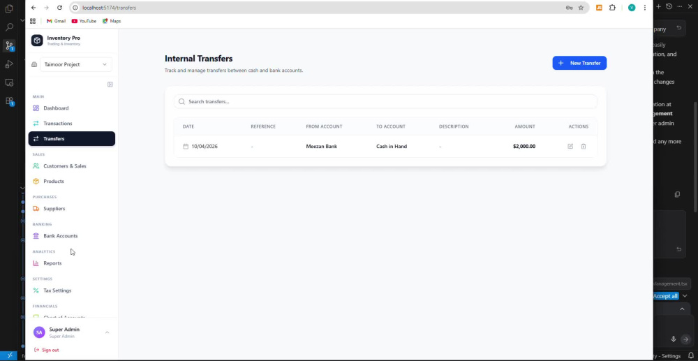Viewport: 698px width, 361px height.
Task: Click the Cash in Hand cell
Action: point(392,146)
